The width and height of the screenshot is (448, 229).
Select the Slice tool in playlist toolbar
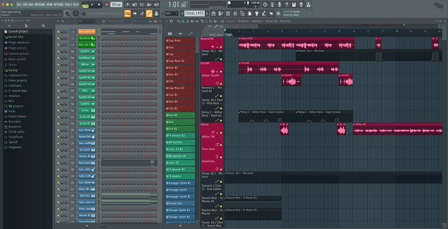202,21
